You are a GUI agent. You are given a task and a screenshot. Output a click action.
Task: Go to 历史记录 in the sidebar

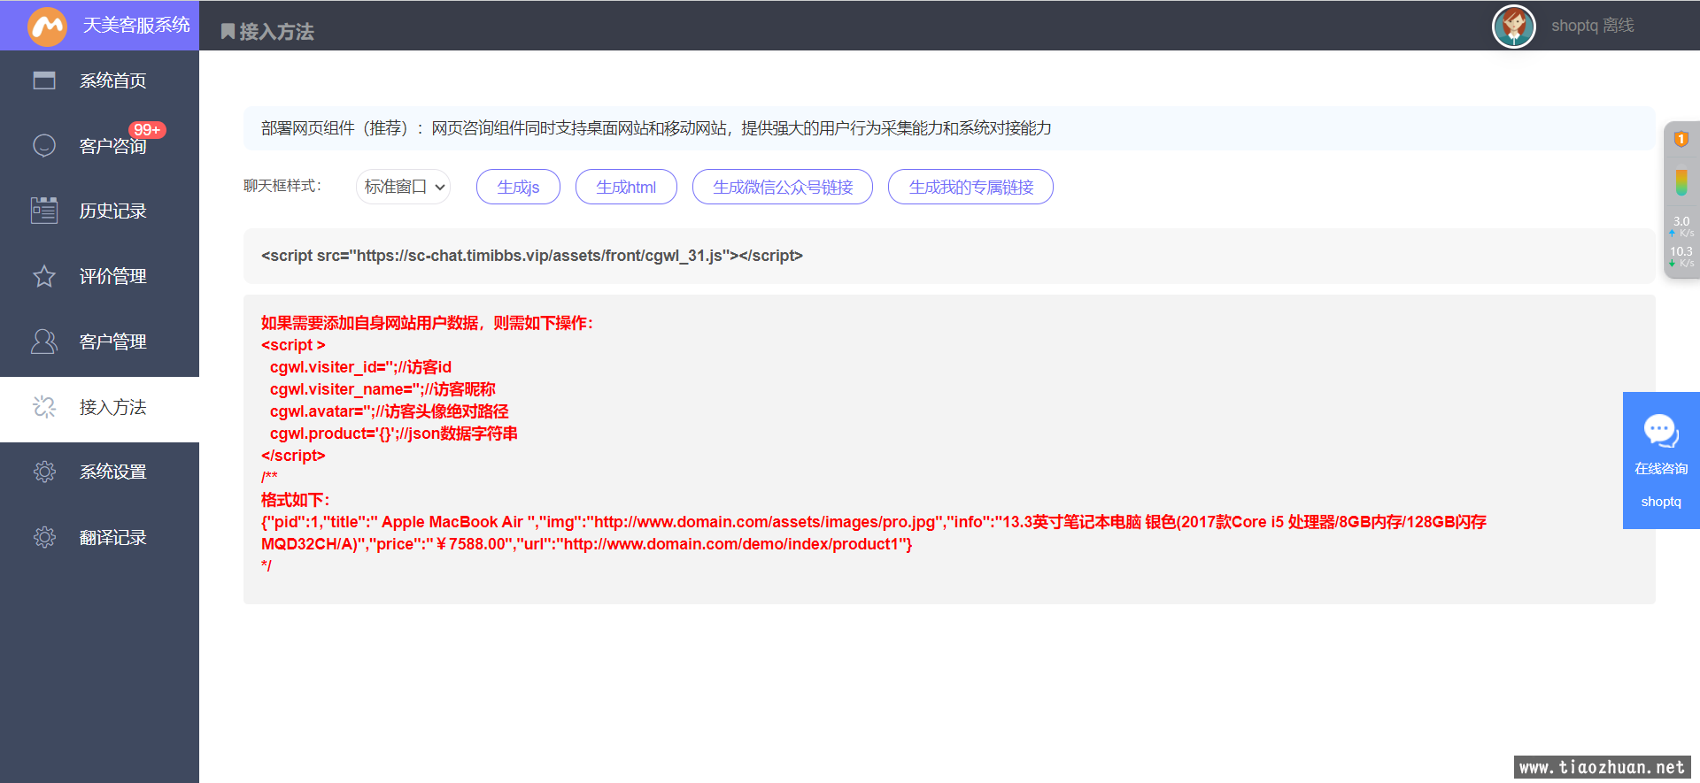coord(112,211)
